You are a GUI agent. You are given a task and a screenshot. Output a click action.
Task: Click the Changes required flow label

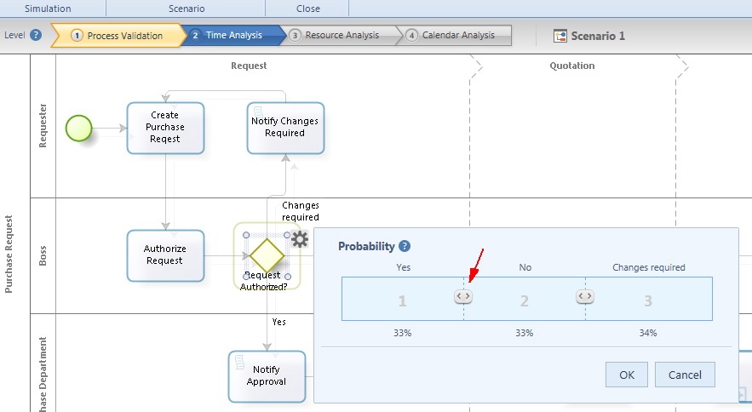[301, 211]
